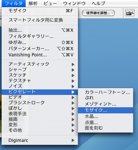Open the ウィンドウ menu

click(x=74, y=4)
